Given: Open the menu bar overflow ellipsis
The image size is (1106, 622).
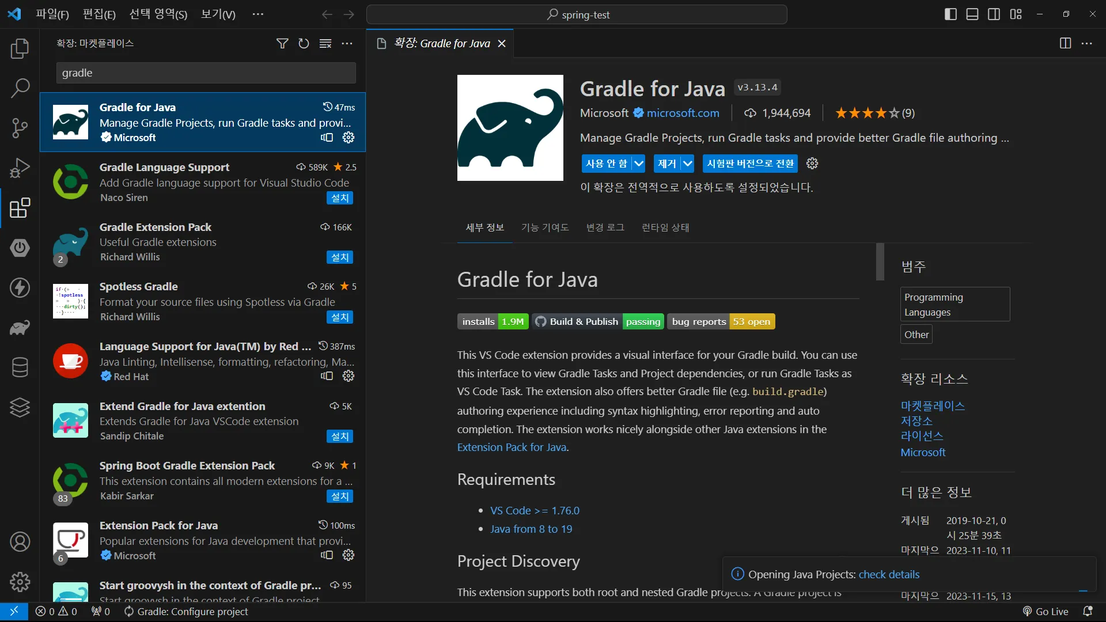Looking at the screenshot, I should coord(257,14).
